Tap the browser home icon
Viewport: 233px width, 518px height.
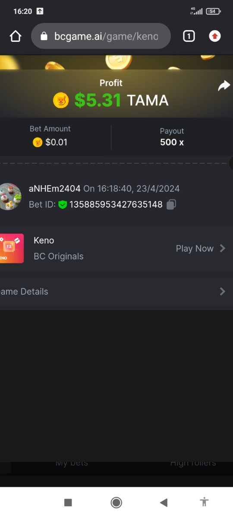point(16,36)
